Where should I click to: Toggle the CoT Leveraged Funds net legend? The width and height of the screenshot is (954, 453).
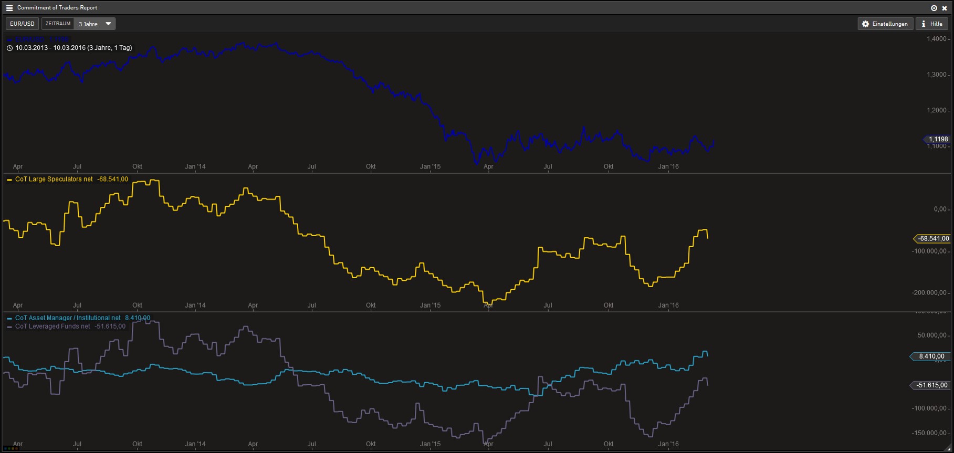coord(53,326)
